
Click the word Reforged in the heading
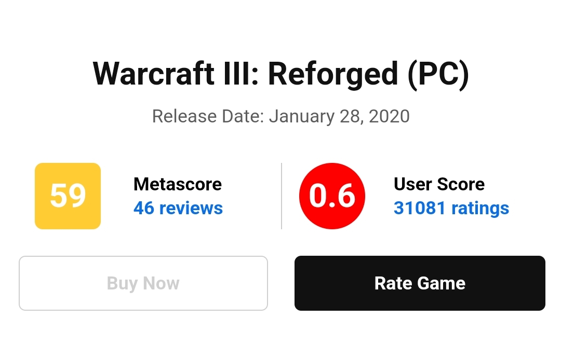(332, 74)
